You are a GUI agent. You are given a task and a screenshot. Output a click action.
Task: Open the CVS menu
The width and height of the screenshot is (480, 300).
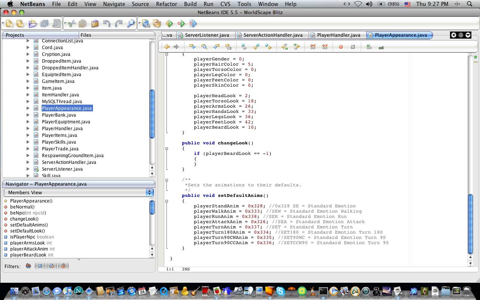coord(225,4)
